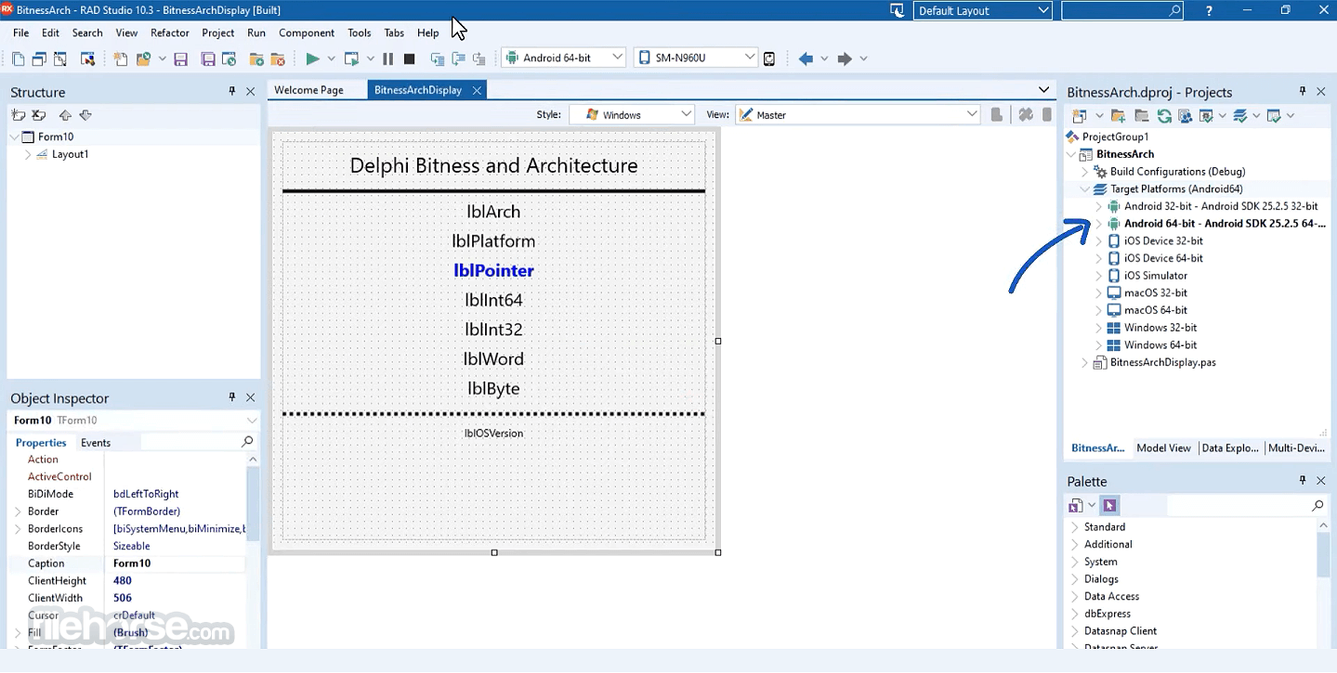Viewport: 1337px width, 673px height.
Task: Click the Palette search input field
Action: click(x=1238, y=505)
